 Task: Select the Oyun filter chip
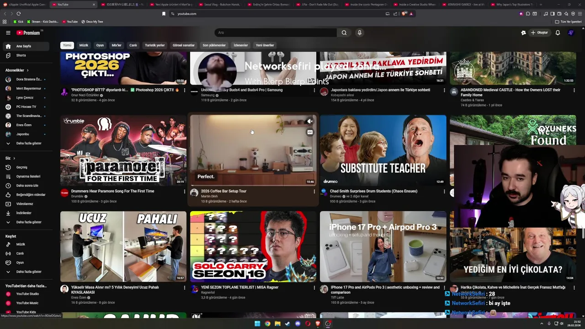click(100, 45)
